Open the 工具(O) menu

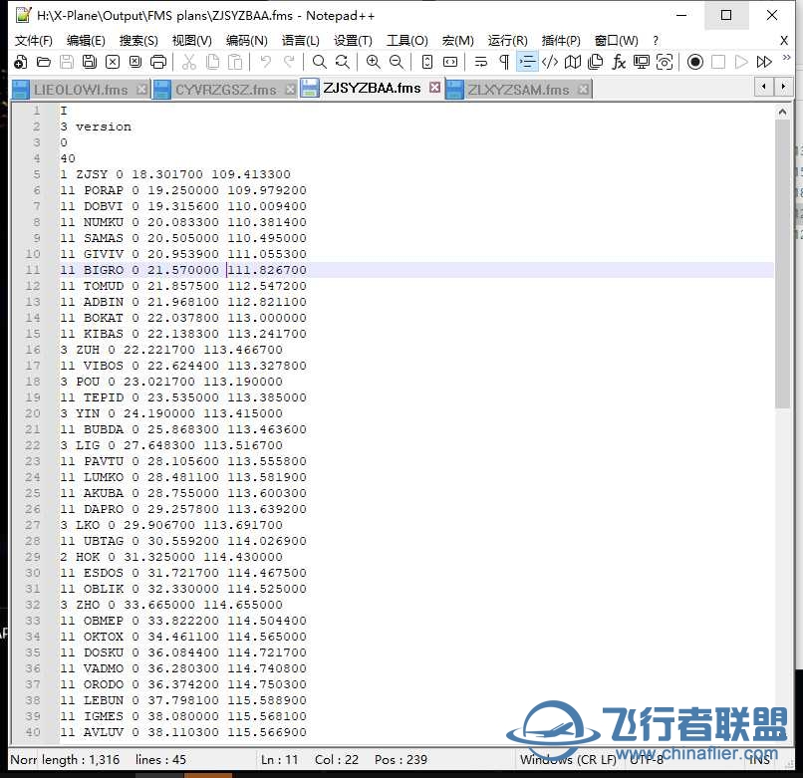pos(407,41)
